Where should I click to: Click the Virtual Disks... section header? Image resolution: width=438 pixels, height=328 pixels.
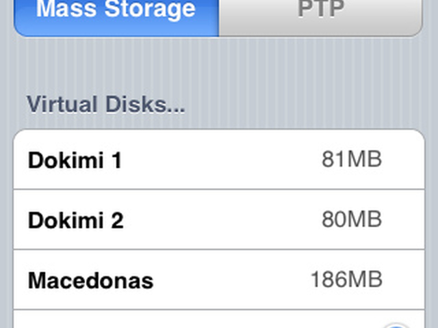pyautogui.click(x=106, y=106)
